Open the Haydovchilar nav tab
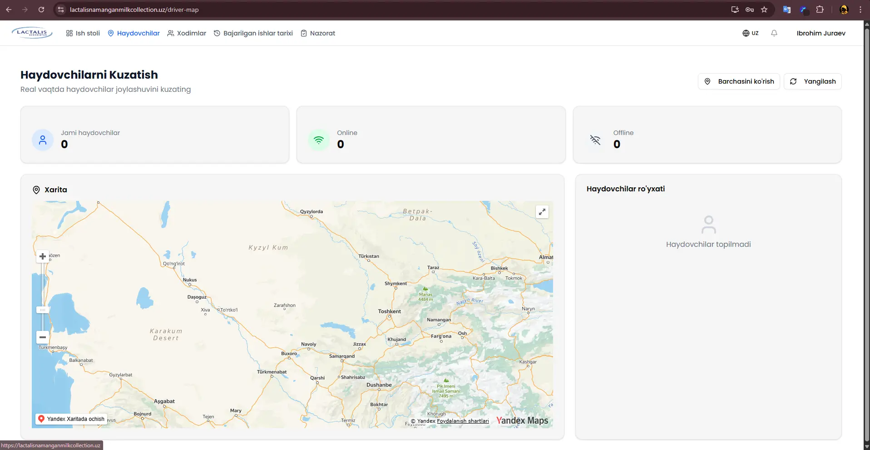 click(133, 33)
